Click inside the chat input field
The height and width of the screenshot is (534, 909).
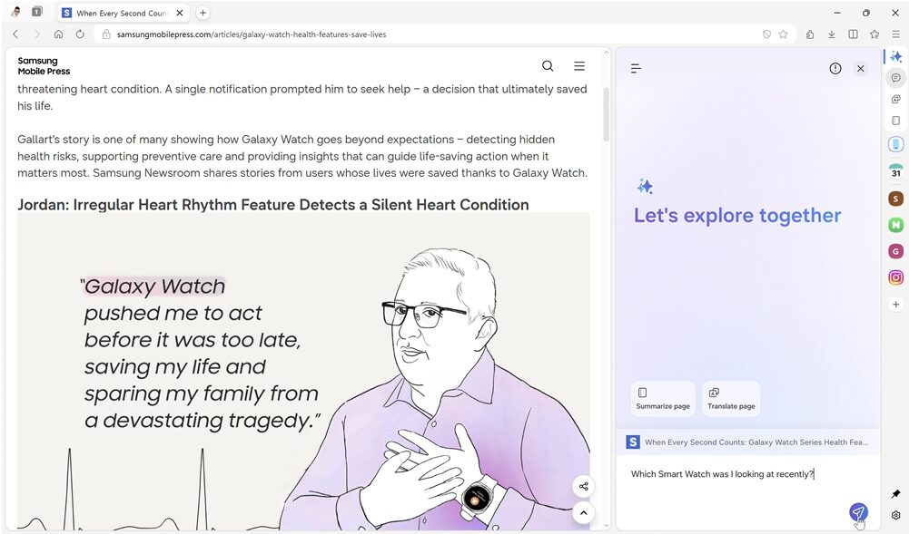point(726,473)
